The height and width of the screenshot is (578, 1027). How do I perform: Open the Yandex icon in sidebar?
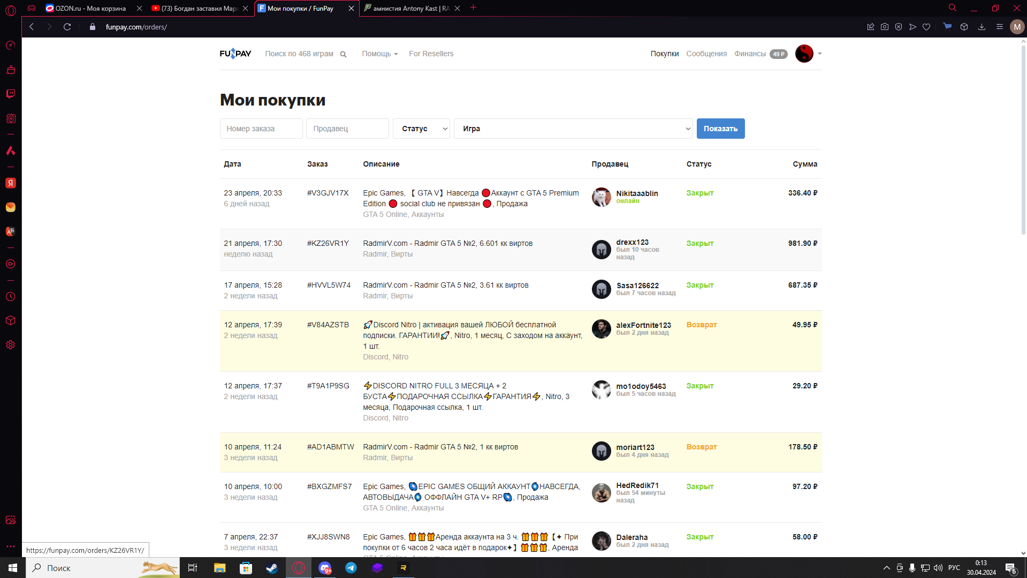click(11, 183)
